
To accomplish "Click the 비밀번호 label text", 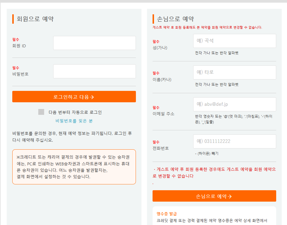I will (x=20, y=74).
